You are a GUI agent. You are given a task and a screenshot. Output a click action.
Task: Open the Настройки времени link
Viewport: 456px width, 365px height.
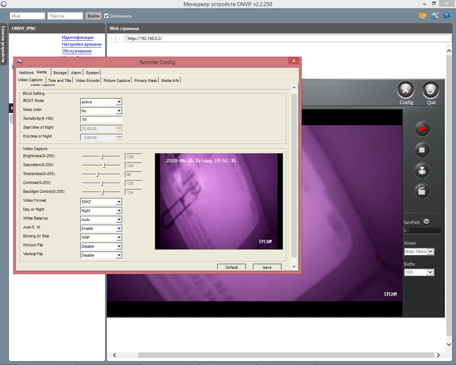click(82, 44)
